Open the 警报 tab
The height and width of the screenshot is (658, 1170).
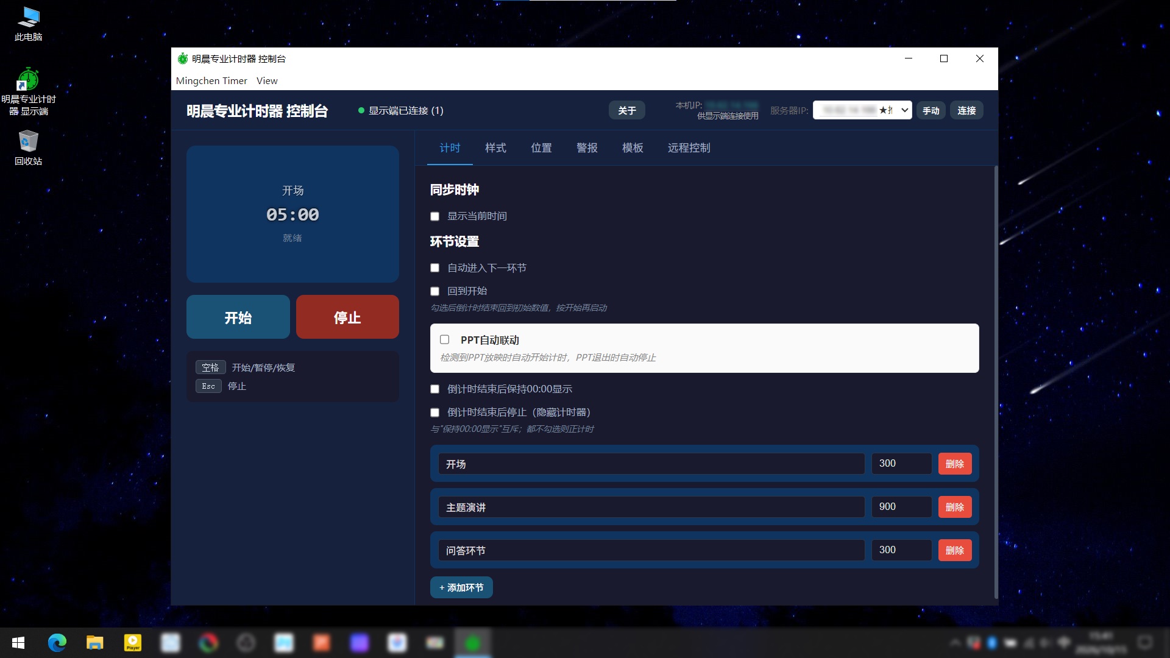click(587, 148)
